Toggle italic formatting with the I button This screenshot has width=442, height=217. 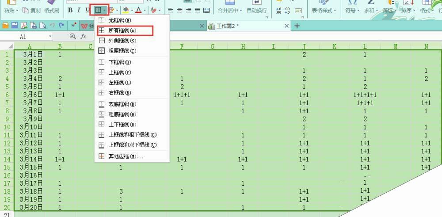(x=79, y=11)
